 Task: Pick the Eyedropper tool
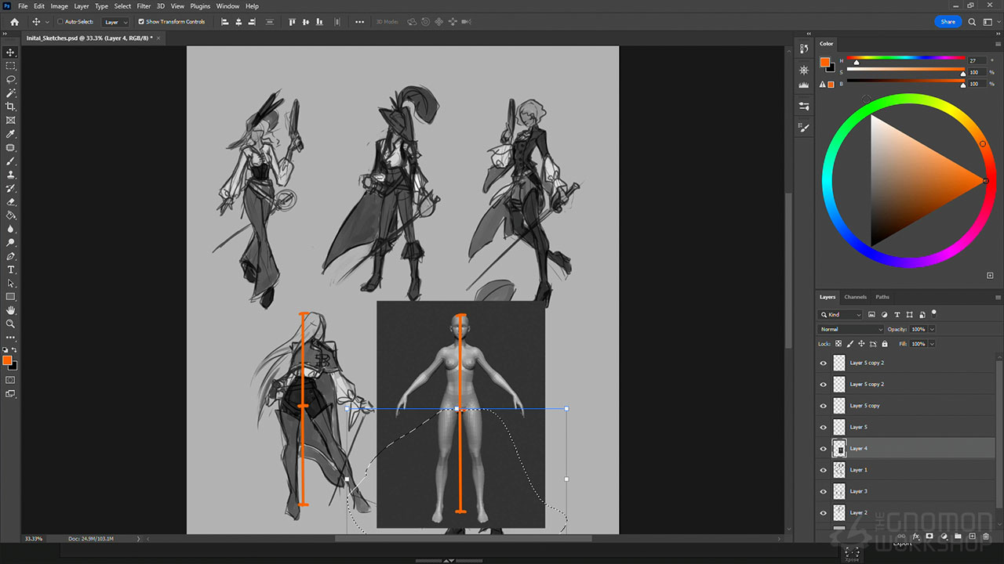[11, 134]
